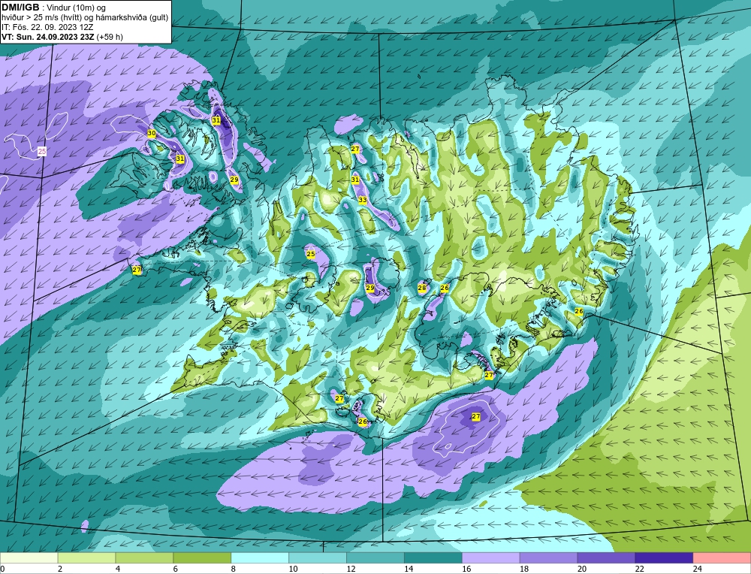Click the yellow gust label "33"

[363, 200]
